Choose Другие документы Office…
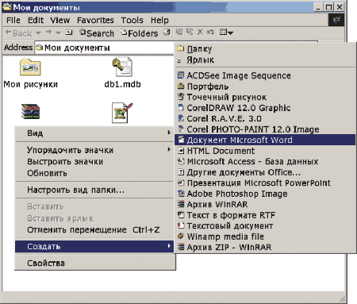Screen dimensions: 357x304 coord(265,172)
